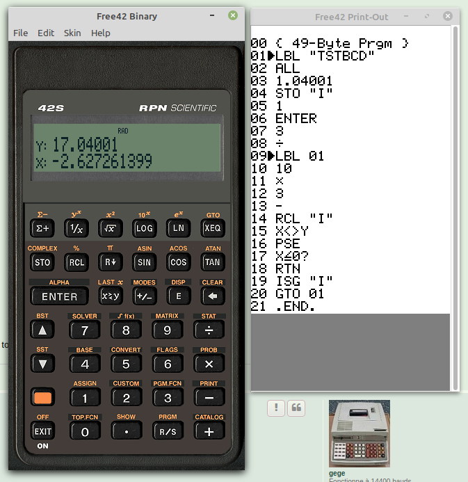This screenshot has width=468, height=482.
Task: Open the gege user profile link
Action: (337, 474)
